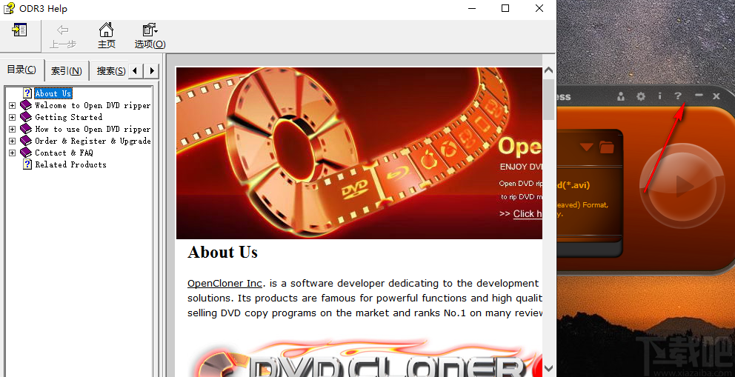Image resolution: width=735 pixels, height=377 pixels.
Task: Maximize the ODR3 Help window
Action: point(505,8)
